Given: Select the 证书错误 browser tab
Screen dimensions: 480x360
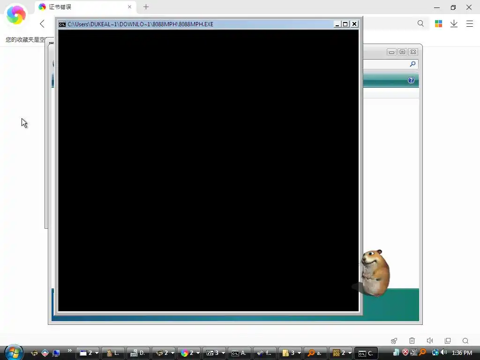Looking at the screenshot, I should click(x=85, y=7).
